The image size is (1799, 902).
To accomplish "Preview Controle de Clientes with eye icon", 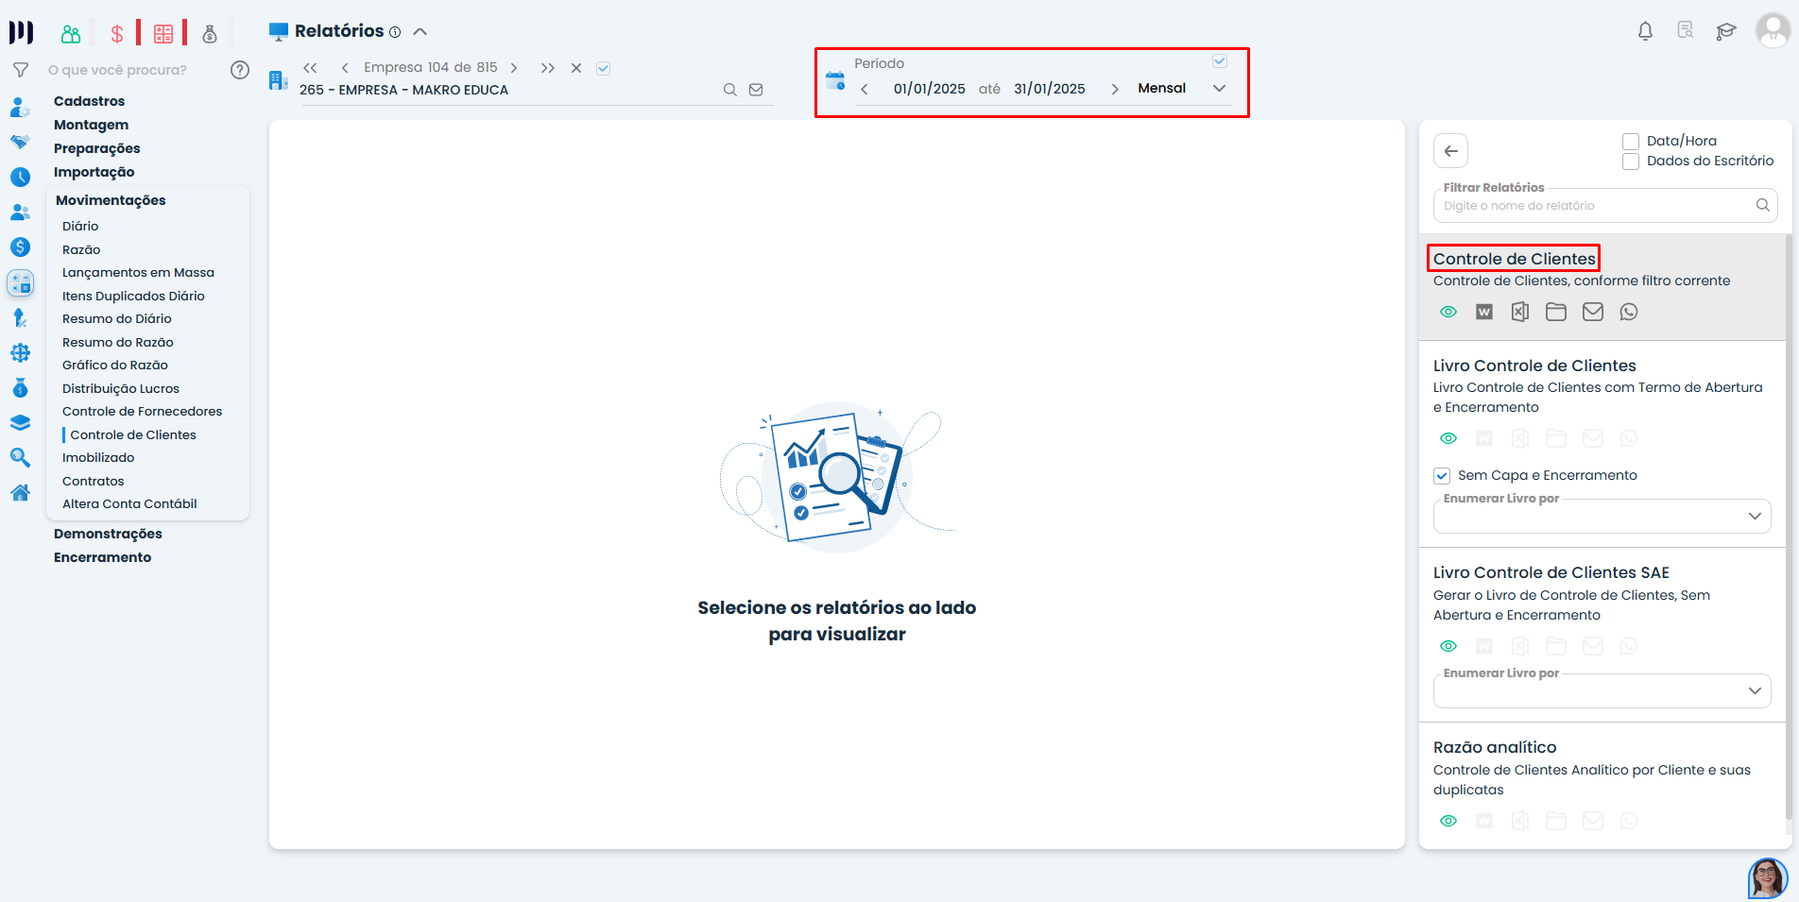I will (1448, 312).
